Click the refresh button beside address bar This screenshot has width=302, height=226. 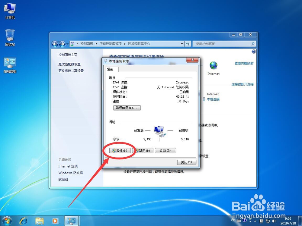188,44
